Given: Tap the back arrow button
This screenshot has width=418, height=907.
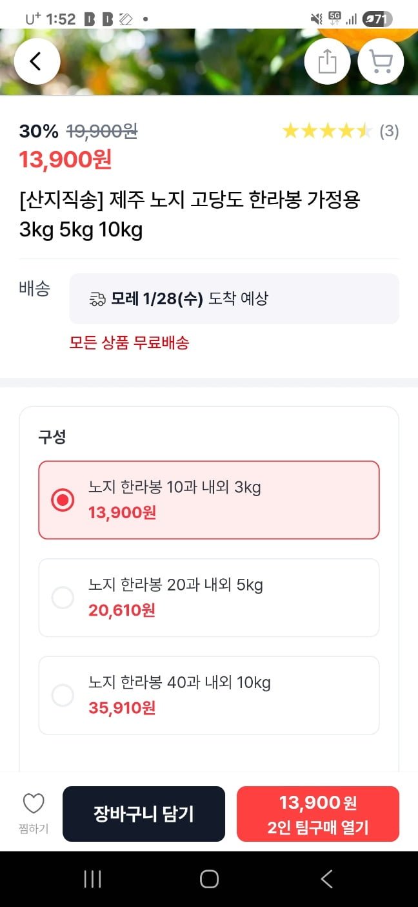Looking at the screenshot, I should pyautogui.click(x=37, y=61).
